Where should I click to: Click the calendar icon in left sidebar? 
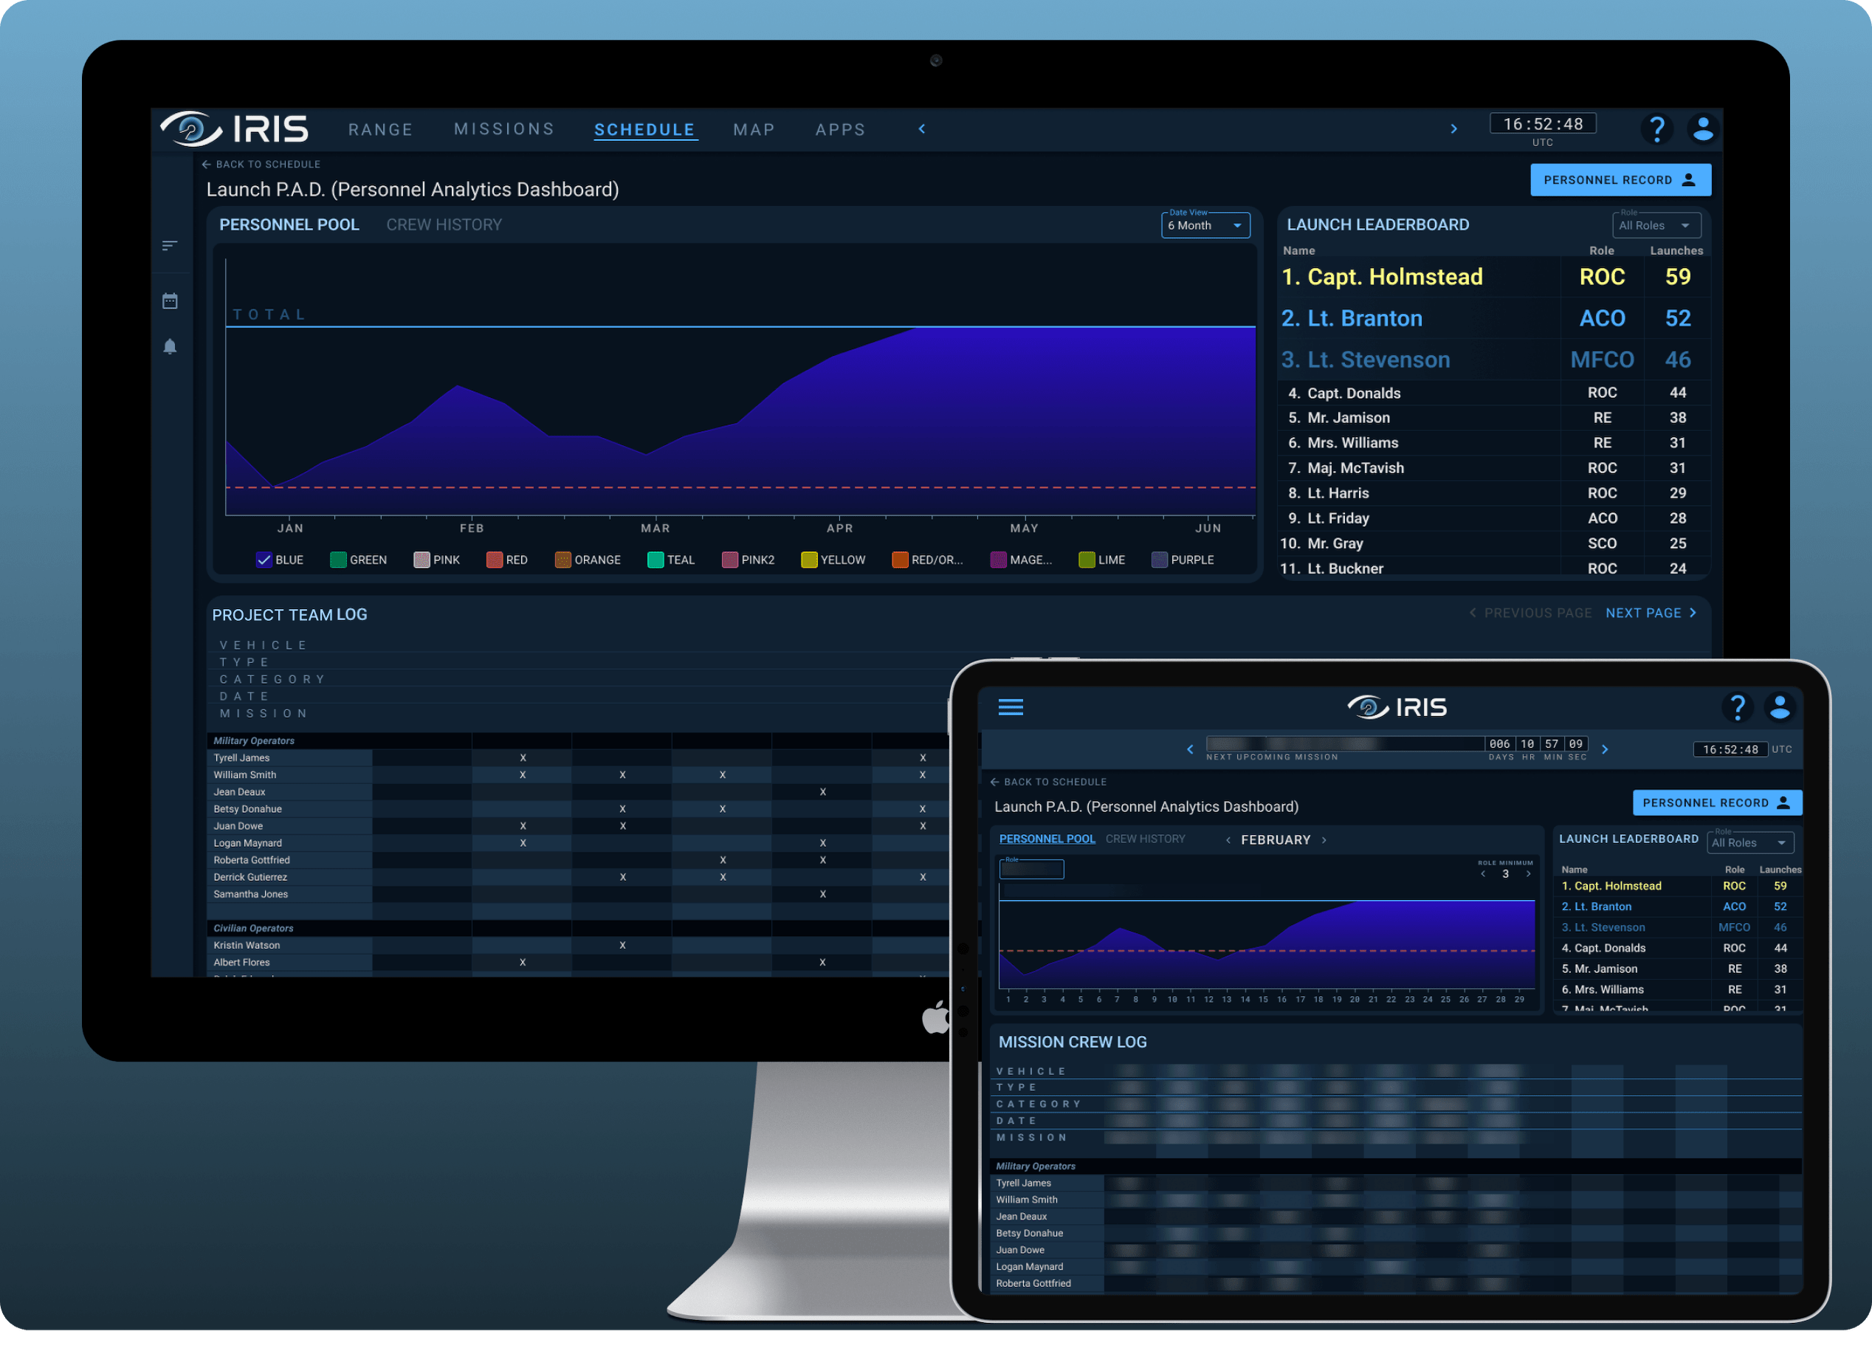(x=170, y=301)
